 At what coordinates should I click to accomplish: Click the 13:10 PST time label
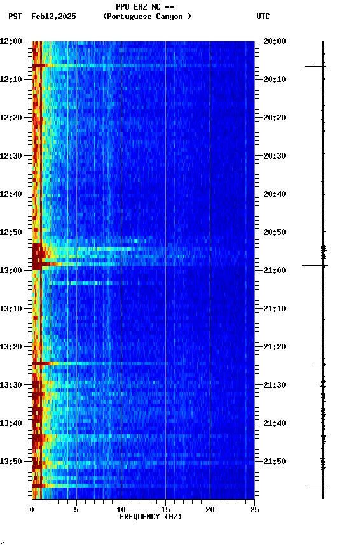point(11,309)
